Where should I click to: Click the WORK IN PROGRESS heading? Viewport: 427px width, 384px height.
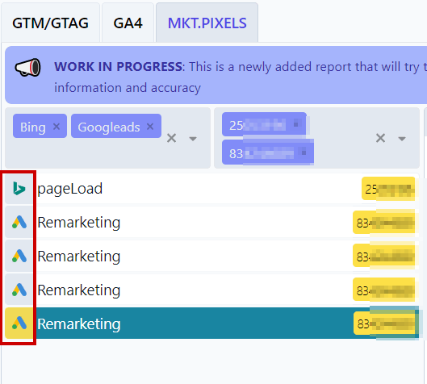[x=118, y=67]
